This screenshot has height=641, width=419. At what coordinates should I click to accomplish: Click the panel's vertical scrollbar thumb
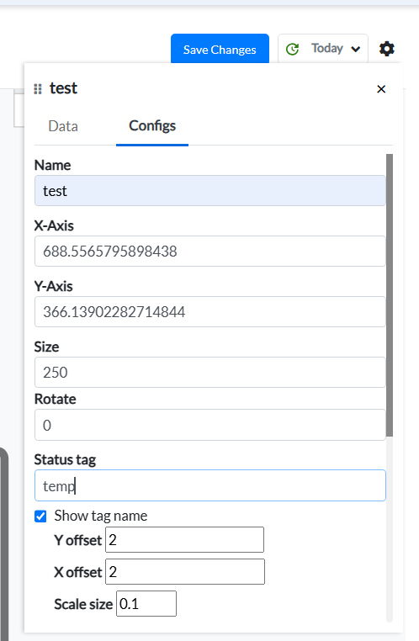390,295
